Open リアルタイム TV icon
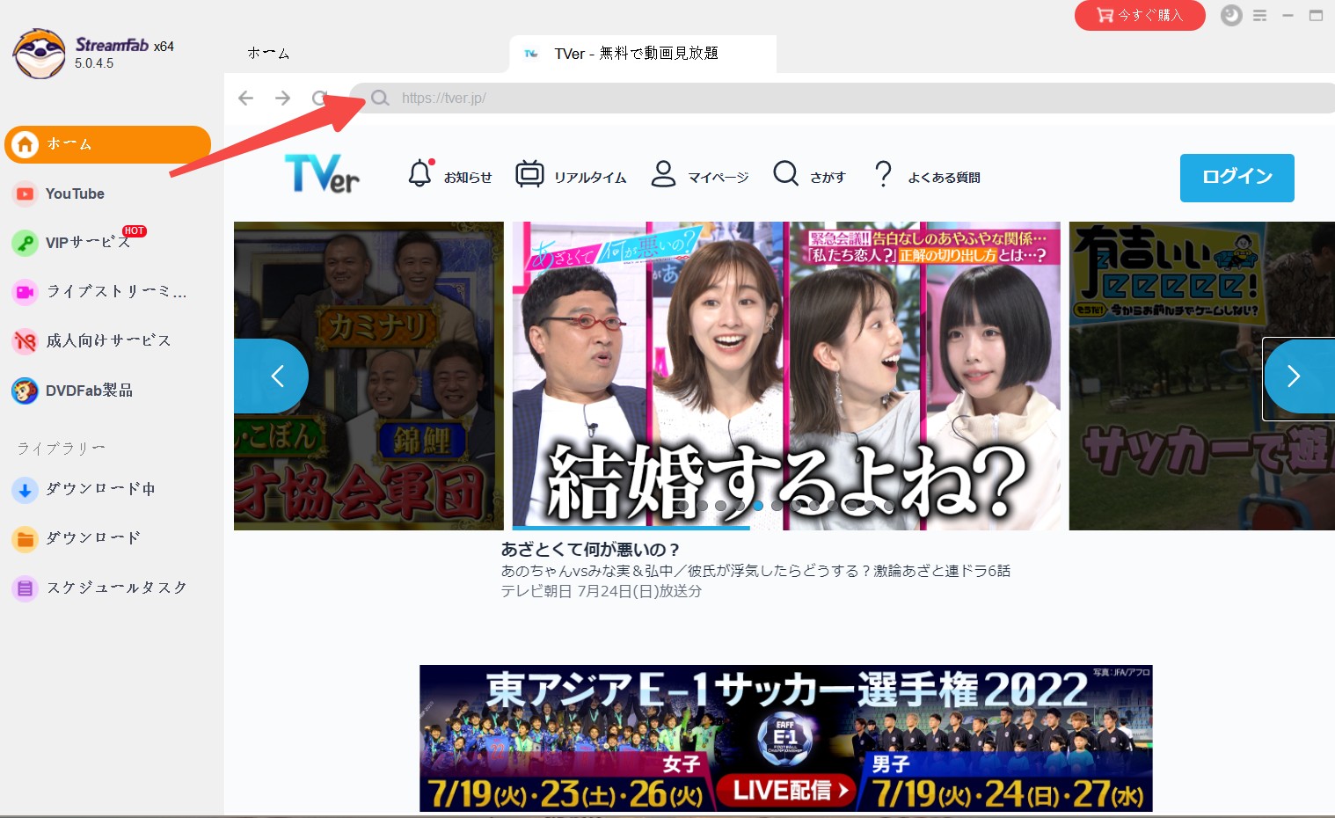Image resolution: width=1335 pixels, height=818 pixels. [529, 174]
